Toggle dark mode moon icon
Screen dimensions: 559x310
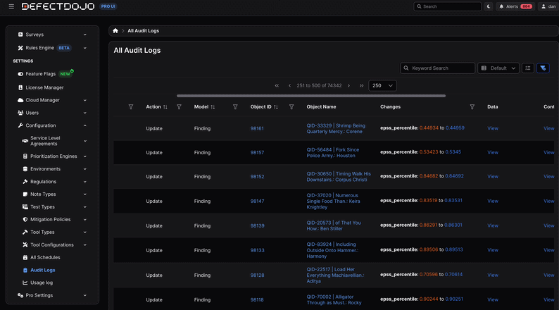(x=489, y=6)
